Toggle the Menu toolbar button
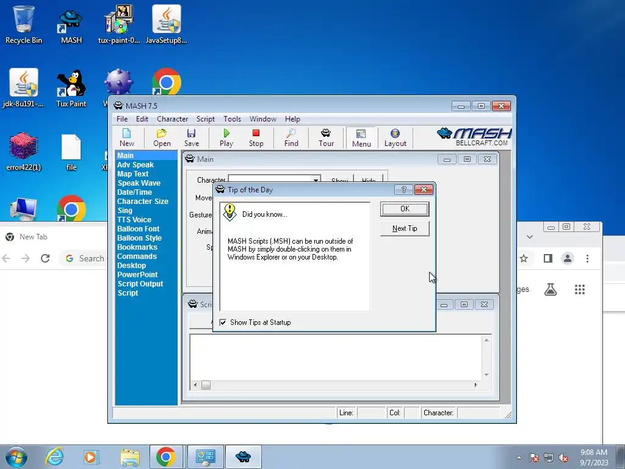 point(361,138)
